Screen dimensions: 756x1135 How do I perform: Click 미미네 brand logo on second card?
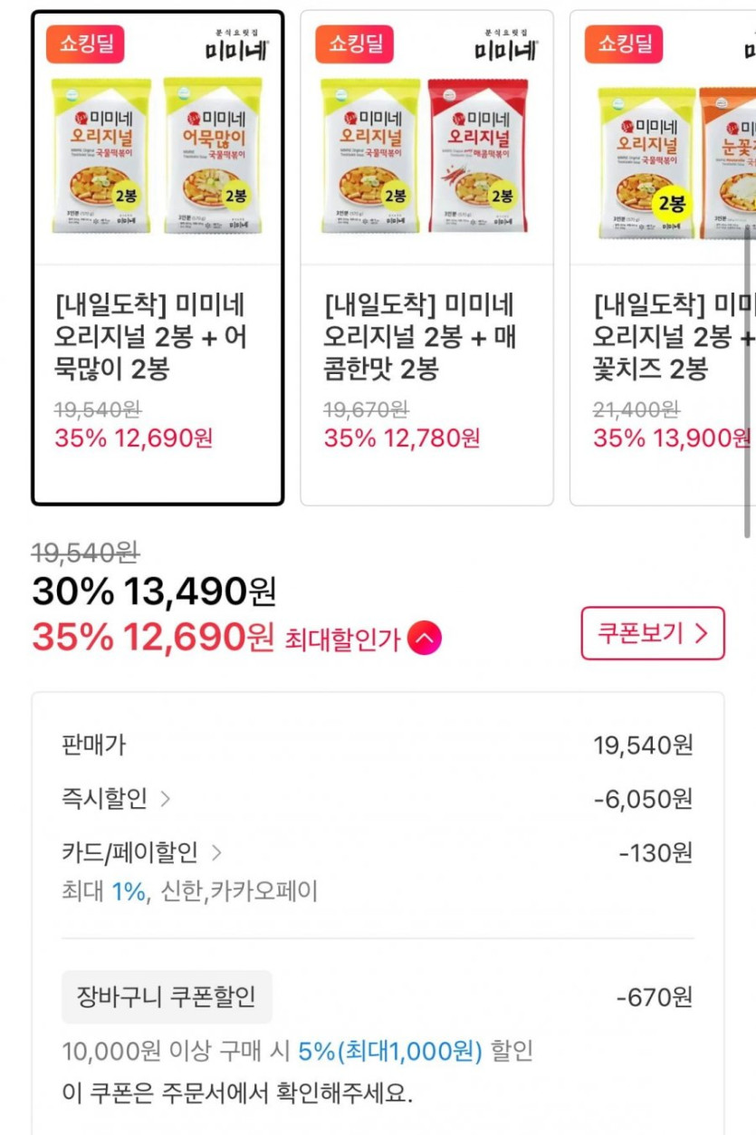(505, 43)
